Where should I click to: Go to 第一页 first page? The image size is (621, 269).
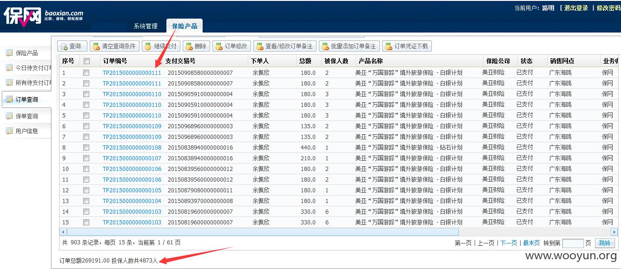463,243
